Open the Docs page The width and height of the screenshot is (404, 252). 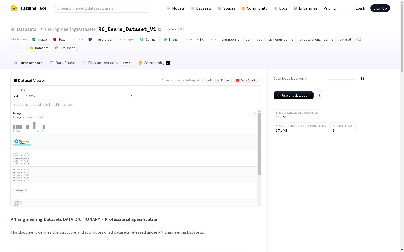pyautogui.click(x=281, y=8)
